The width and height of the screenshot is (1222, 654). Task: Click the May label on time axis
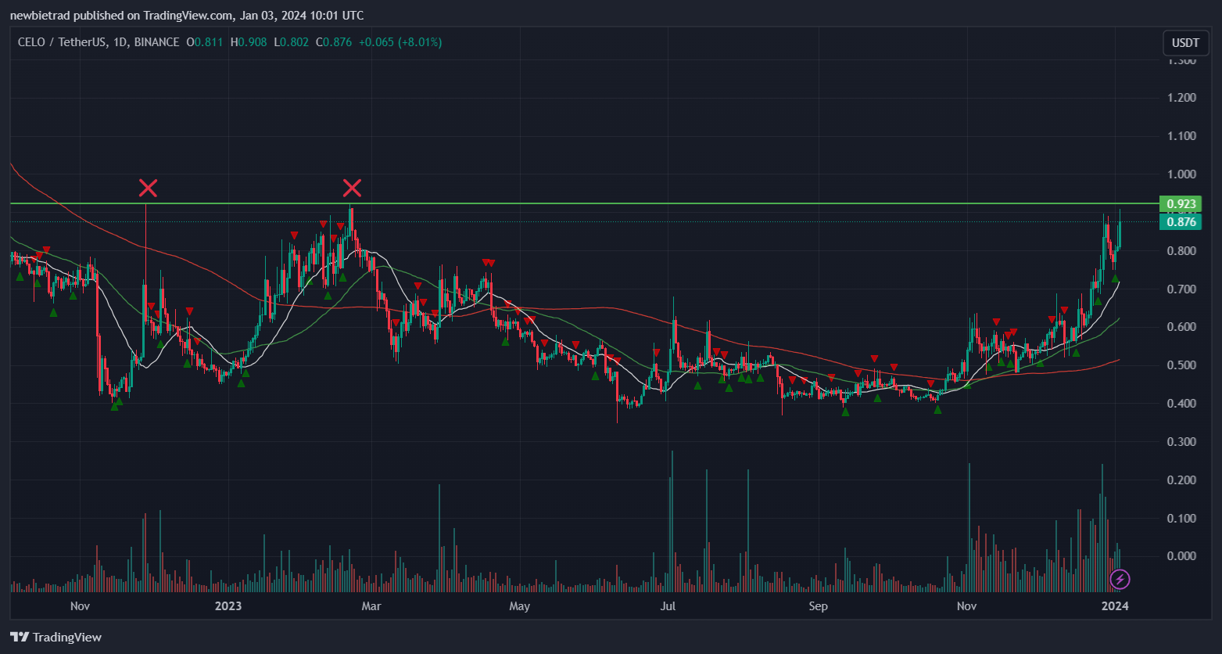519,606
